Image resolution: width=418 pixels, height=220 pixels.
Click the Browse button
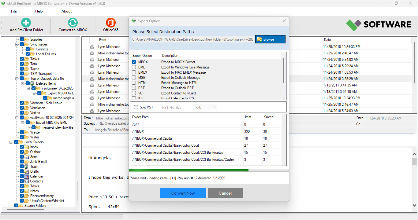click(x=270, y=39)
